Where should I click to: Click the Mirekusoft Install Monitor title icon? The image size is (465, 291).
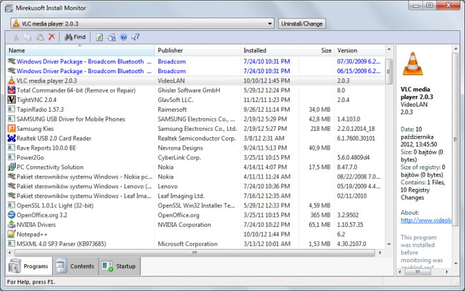pos(9,9)
